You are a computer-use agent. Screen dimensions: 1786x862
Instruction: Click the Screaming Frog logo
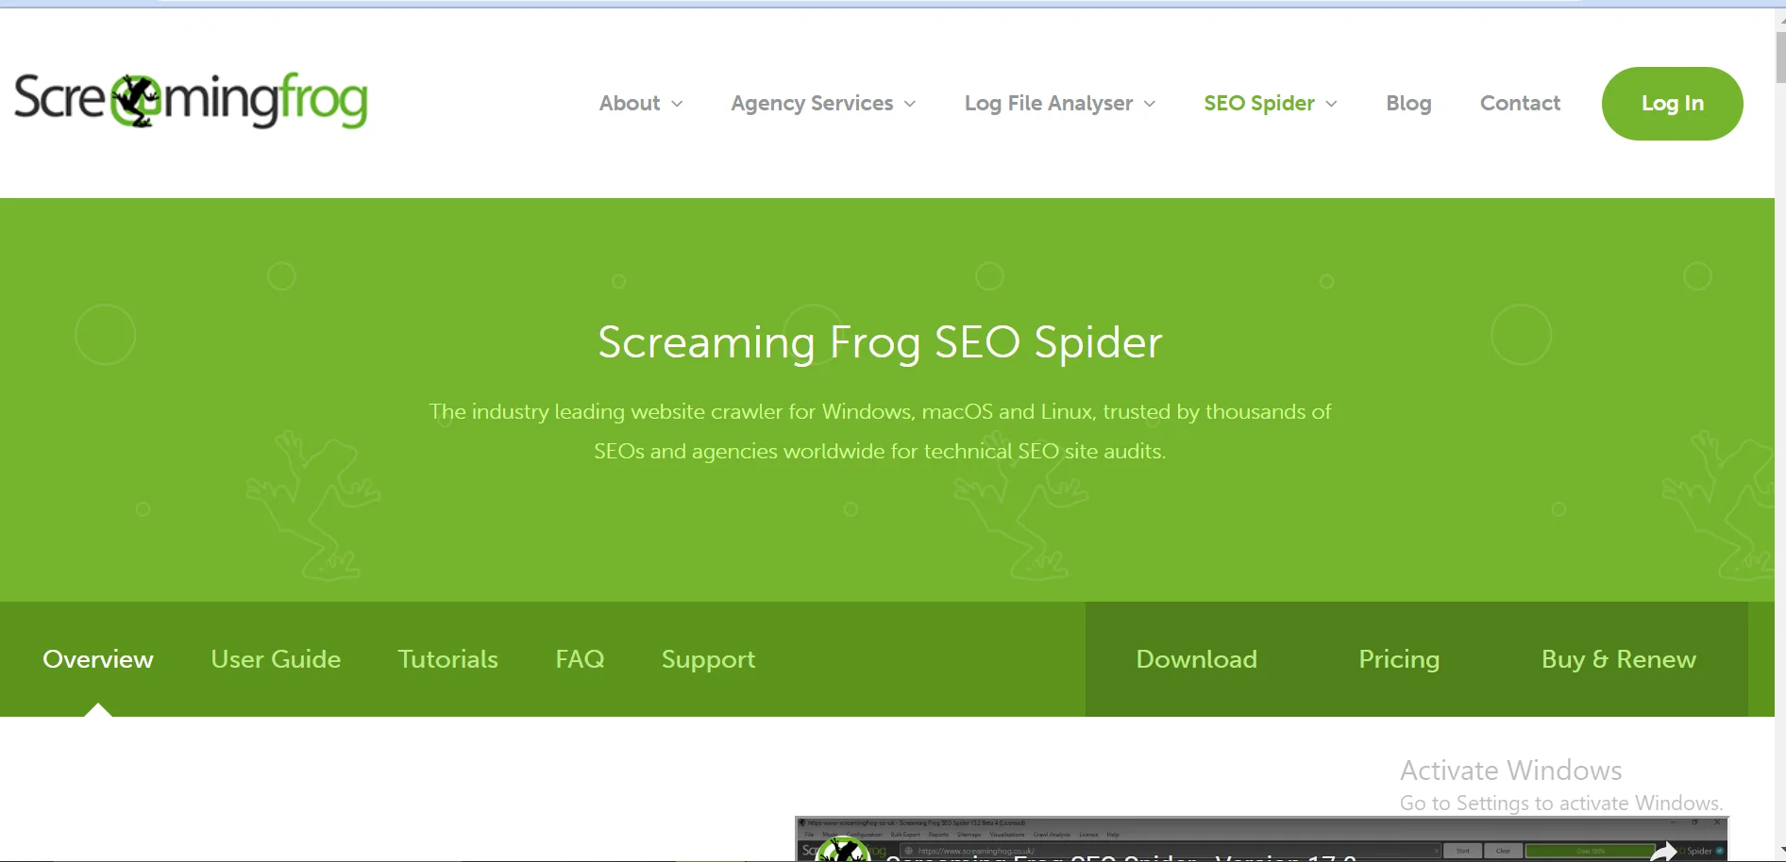[x=191, y=100]
